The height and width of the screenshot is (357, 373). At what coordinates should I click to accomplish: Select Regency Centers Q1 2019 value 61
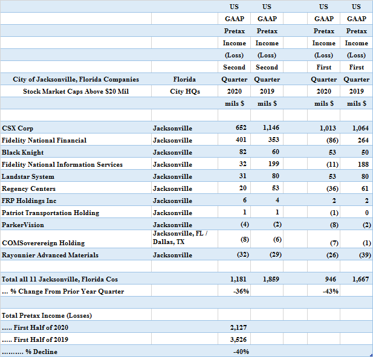[365, 188]
